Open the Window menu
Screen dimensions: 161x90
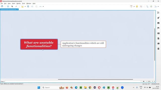(x=29, y=3)
